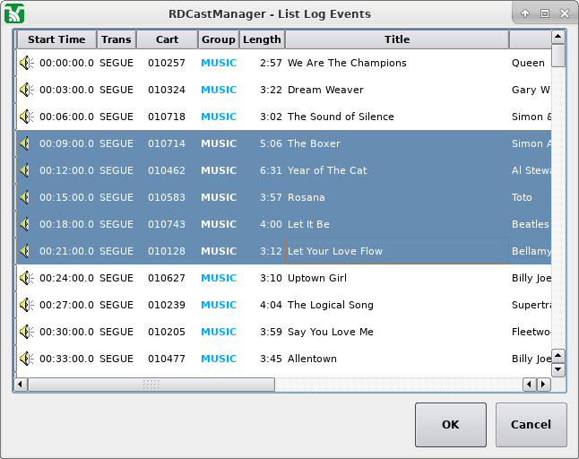Click speaker icon for We Are The Champions

(26, 63)
